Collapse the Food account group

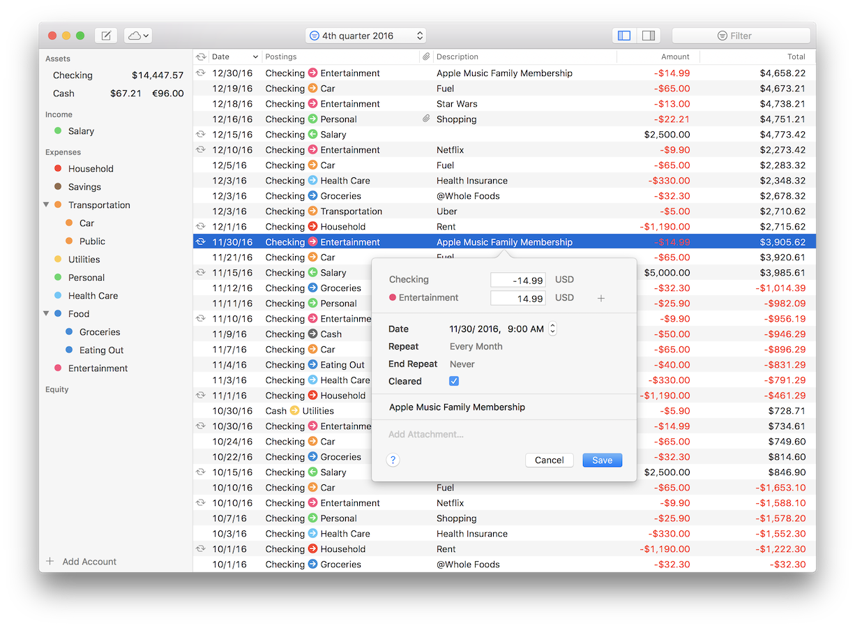(x=46, y=314)
